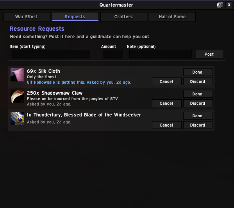This screenshot has height=208, width=234.
Task: Click 'Ult Hollowgale is getting this' status text
Action: tap(55, 83)
